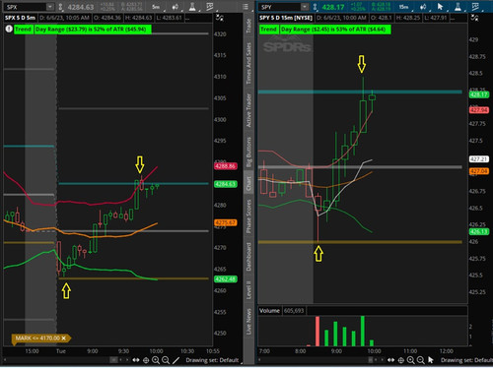This screenshot has width=493, height=368.
Task: Open the Active Trader sidebar tab
Action: pos(248,110)
